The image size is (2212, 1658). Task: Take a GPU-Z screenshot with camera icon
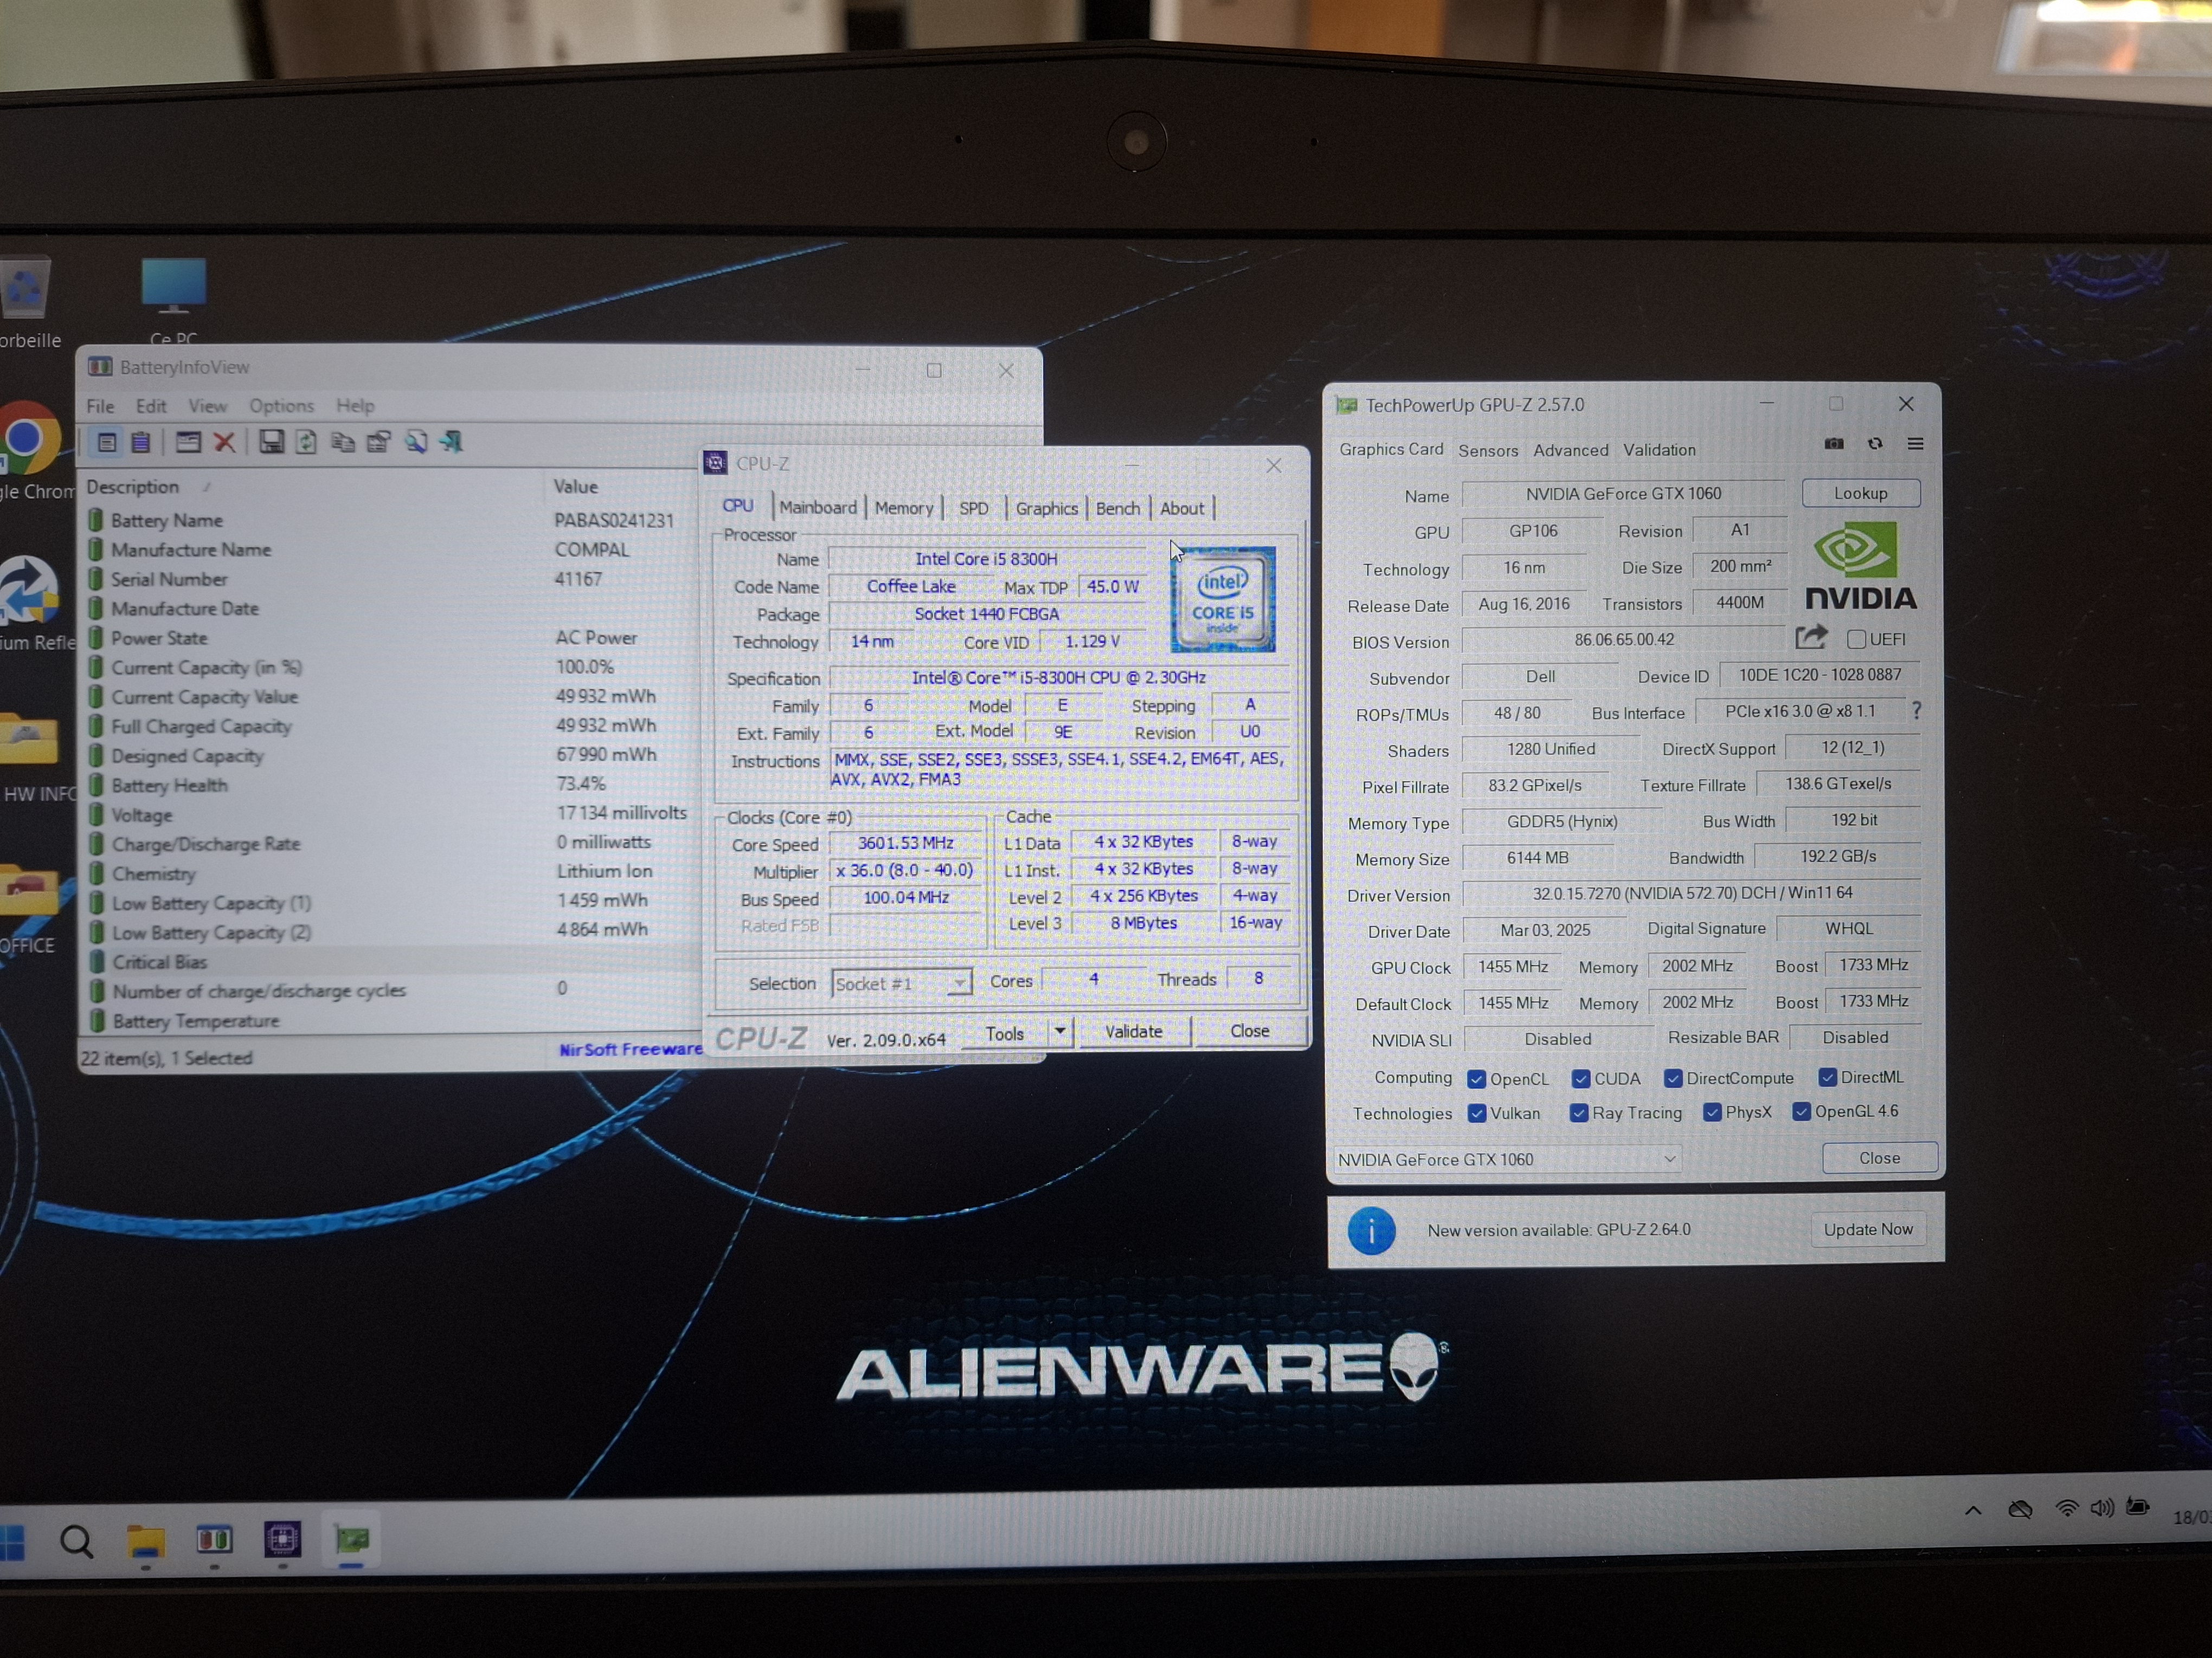point(1834,444)
